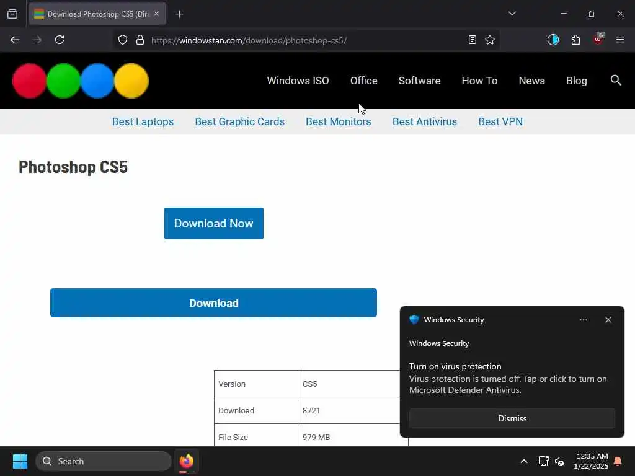Viewport: 635px width, 476px height.
Task: Click the uBlock Origin extension icon
Action: tap(598, 39)
